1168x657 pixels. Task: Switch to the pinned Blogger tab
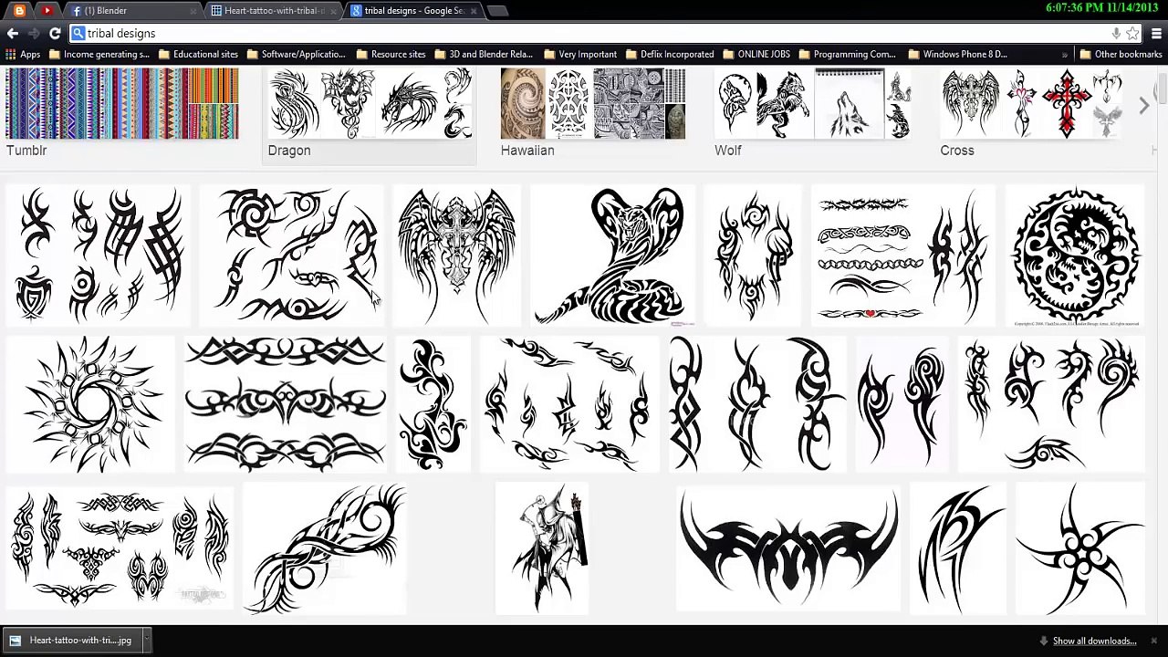point(19,10)
